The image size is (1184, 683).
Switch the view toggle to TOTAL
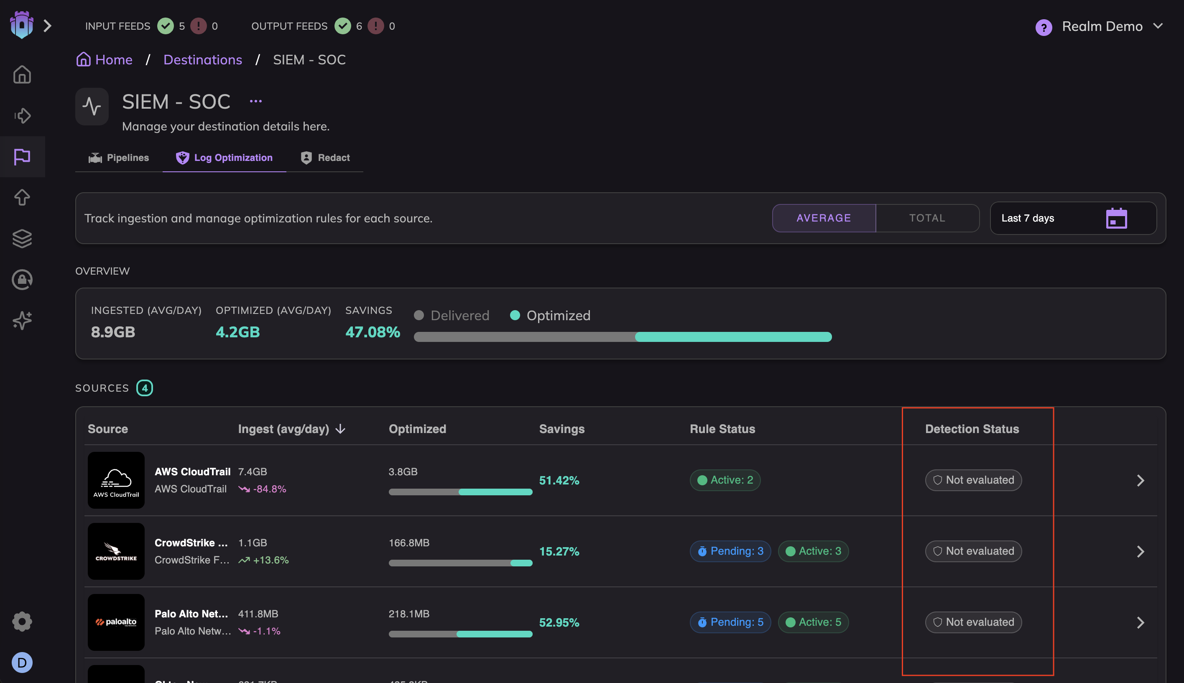(x=927, y=218)
